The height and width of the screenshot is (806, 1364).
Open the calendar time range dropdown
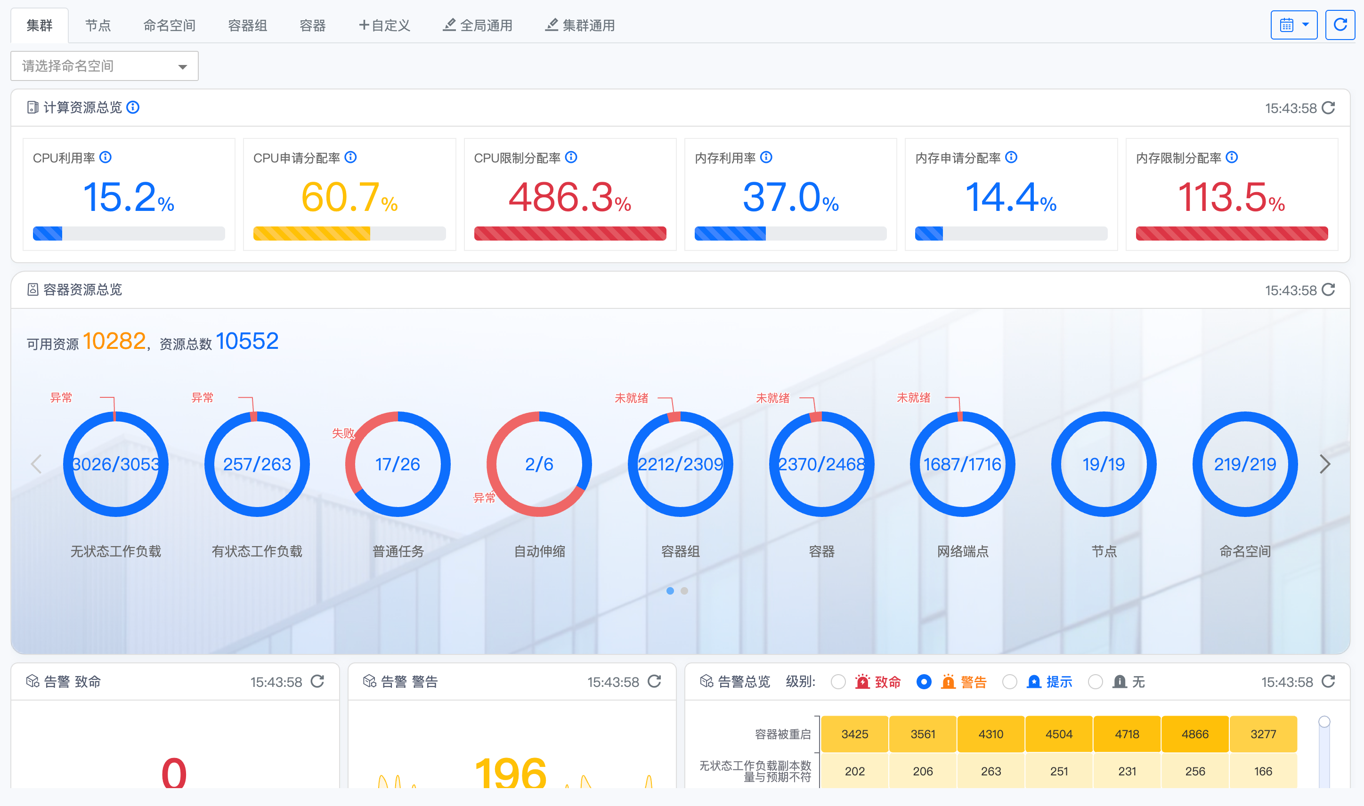pos(1294,24)
